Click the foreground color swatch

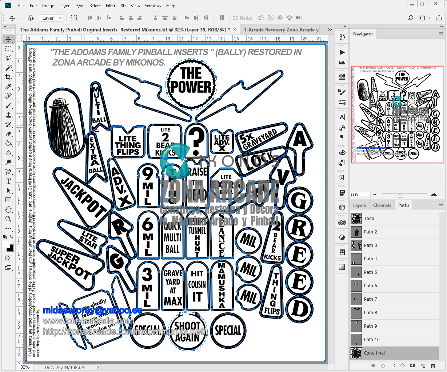6,244
